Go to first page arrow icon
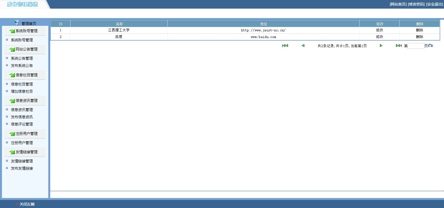Image resolution: width=444 pixels, height=208 pixels. (x=285, y=46)
